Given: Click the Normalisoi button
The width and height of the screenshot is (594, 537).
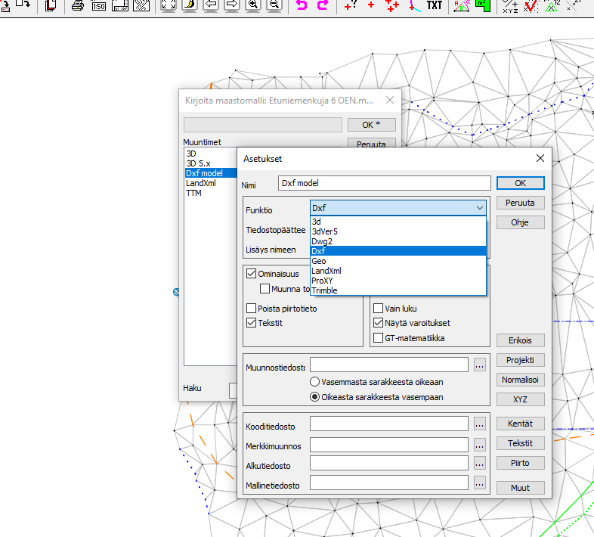Looking at the screenshot, I should tap(520, 380).
